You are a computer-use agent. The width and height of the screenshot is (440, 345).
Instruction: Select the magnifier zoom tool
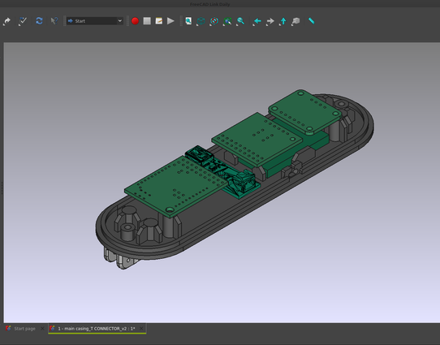coord(240,21)
